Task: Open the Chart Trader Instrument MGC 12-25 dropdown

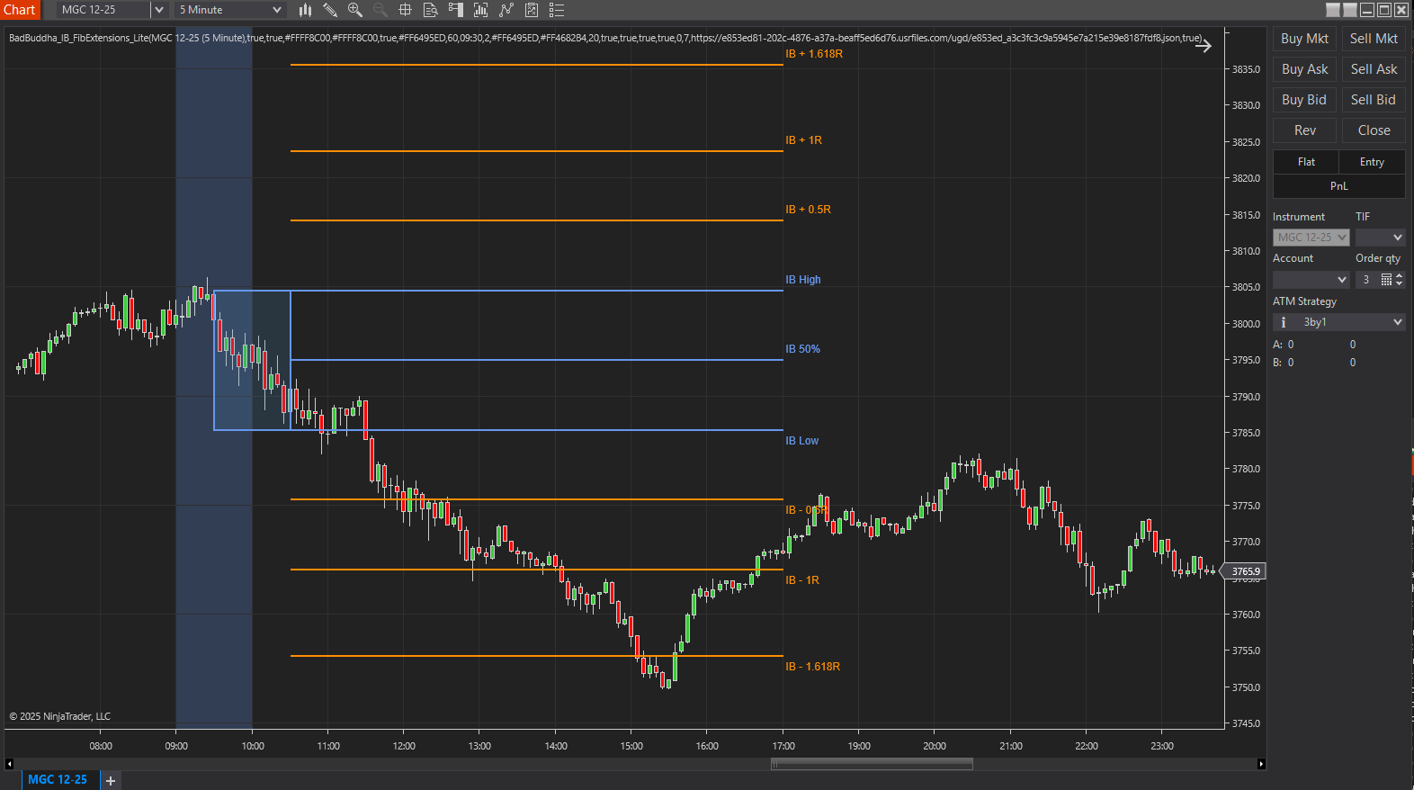Action: pos(1311,238)
